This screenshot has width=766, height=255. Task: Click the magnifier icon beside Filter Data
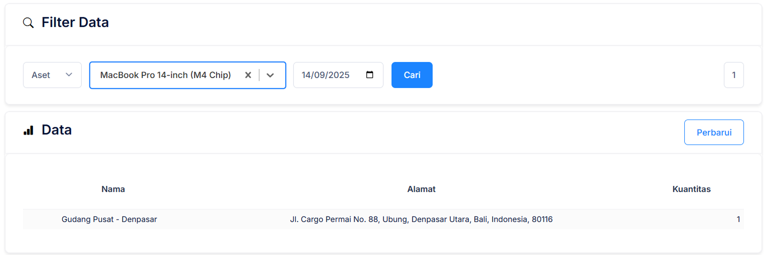(29, 22)
